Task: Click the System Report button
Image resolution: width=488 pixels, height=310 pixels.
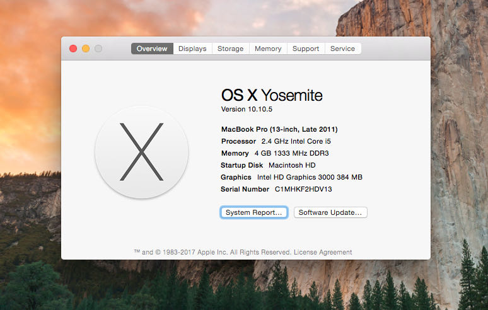Action: [254, 213]
